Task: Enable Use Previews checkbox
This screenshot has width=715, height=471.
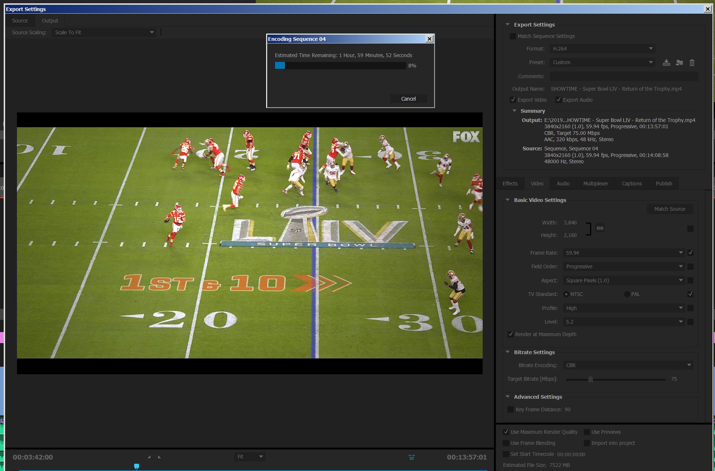Action: click(x=587, y=432)
